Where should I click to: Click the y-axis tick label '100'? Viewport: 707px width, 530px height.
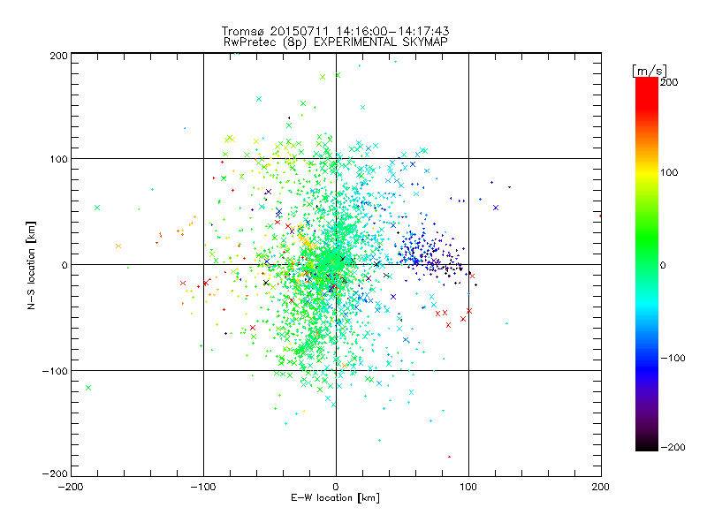[x=59, y=159]
